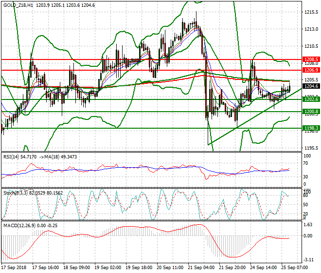Click the 24 Sep 14:00 time label
The image size is (321, 273).
tap(263, 268)
